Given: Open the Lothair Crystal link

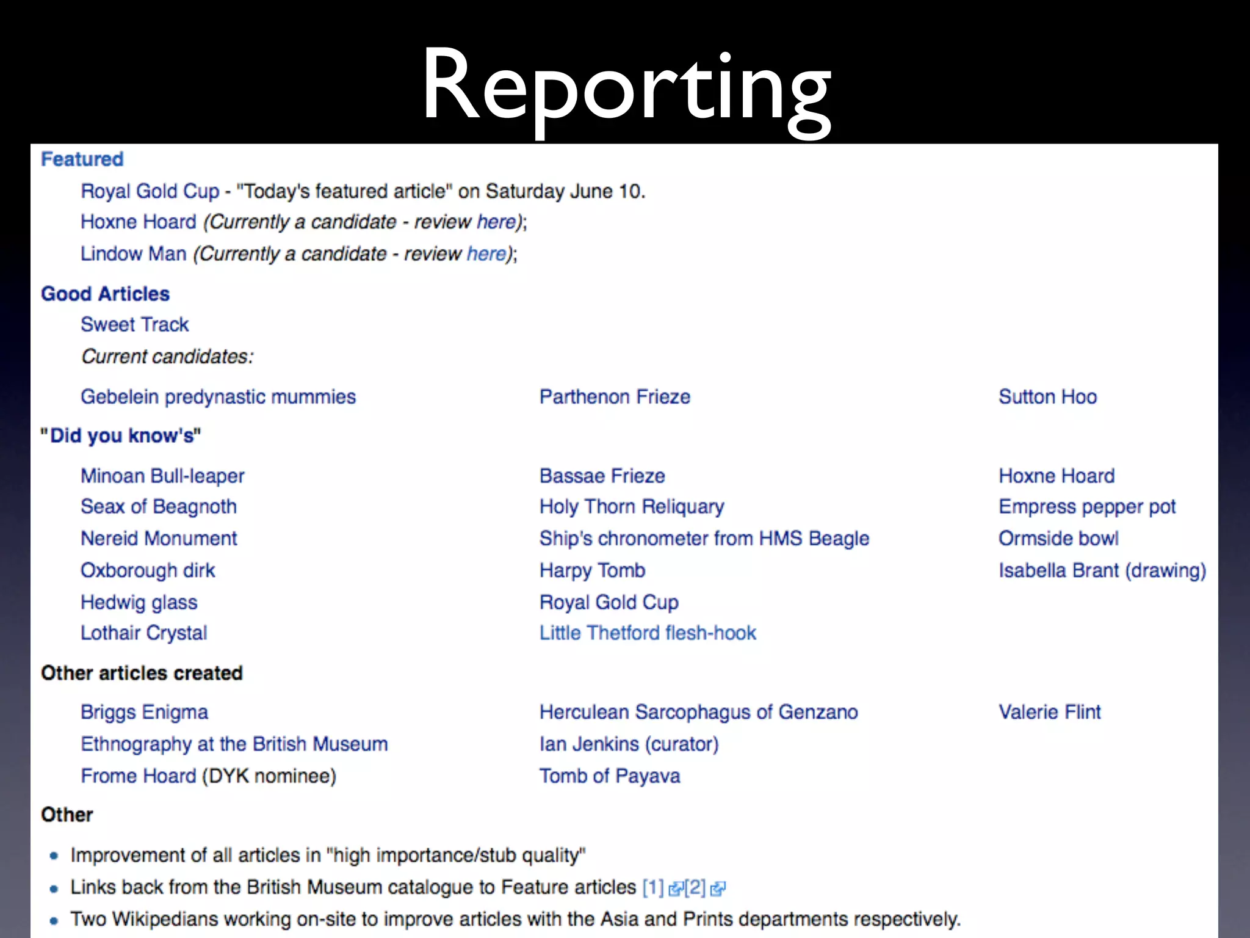Looking at the screenshot, I should tap(144, 633).
